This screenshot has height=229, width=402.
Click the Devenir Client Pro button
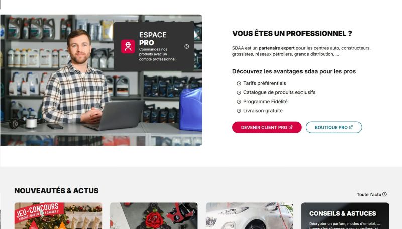[x=267, y=127]
